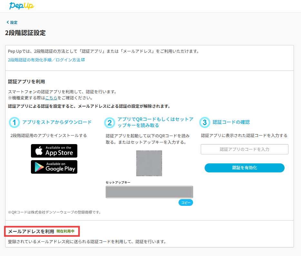Click the external link icon after ログイン方法
The width and height of the screenshot is (301, 256).
click(83, 60)
